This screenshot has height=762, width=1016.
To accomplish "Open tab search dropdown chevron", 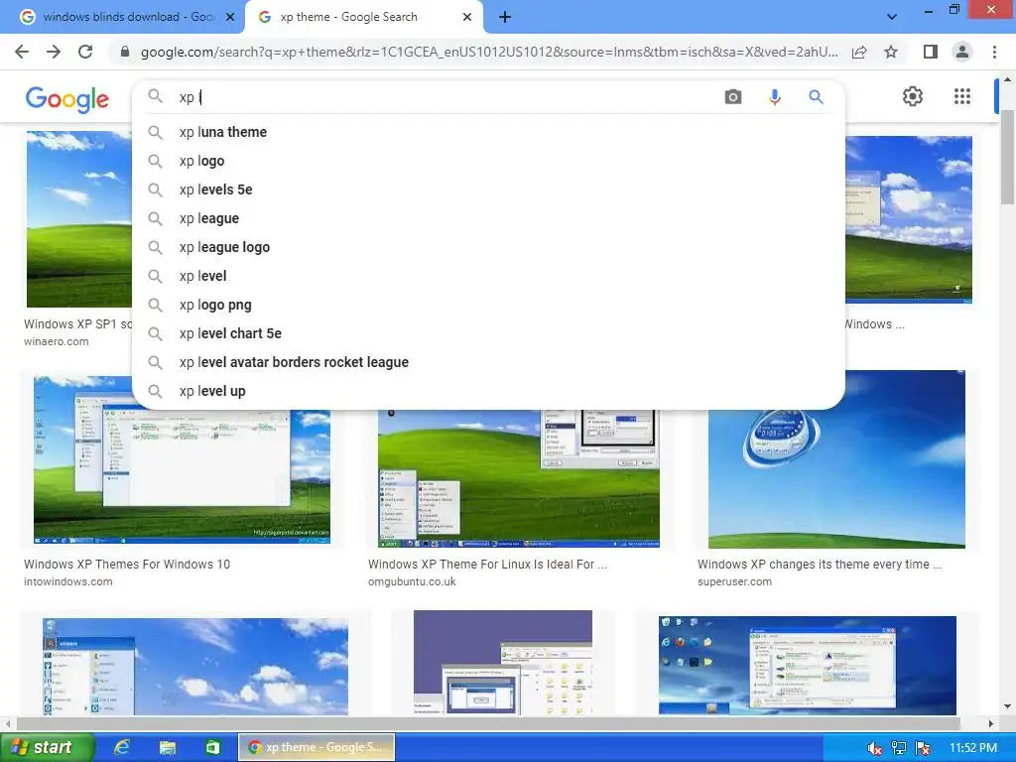I will (892, 17).
